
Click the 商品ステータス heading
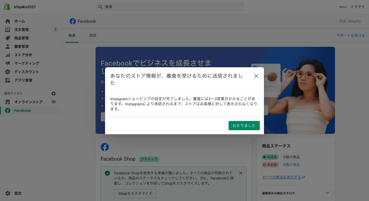[x=276, y=146]
